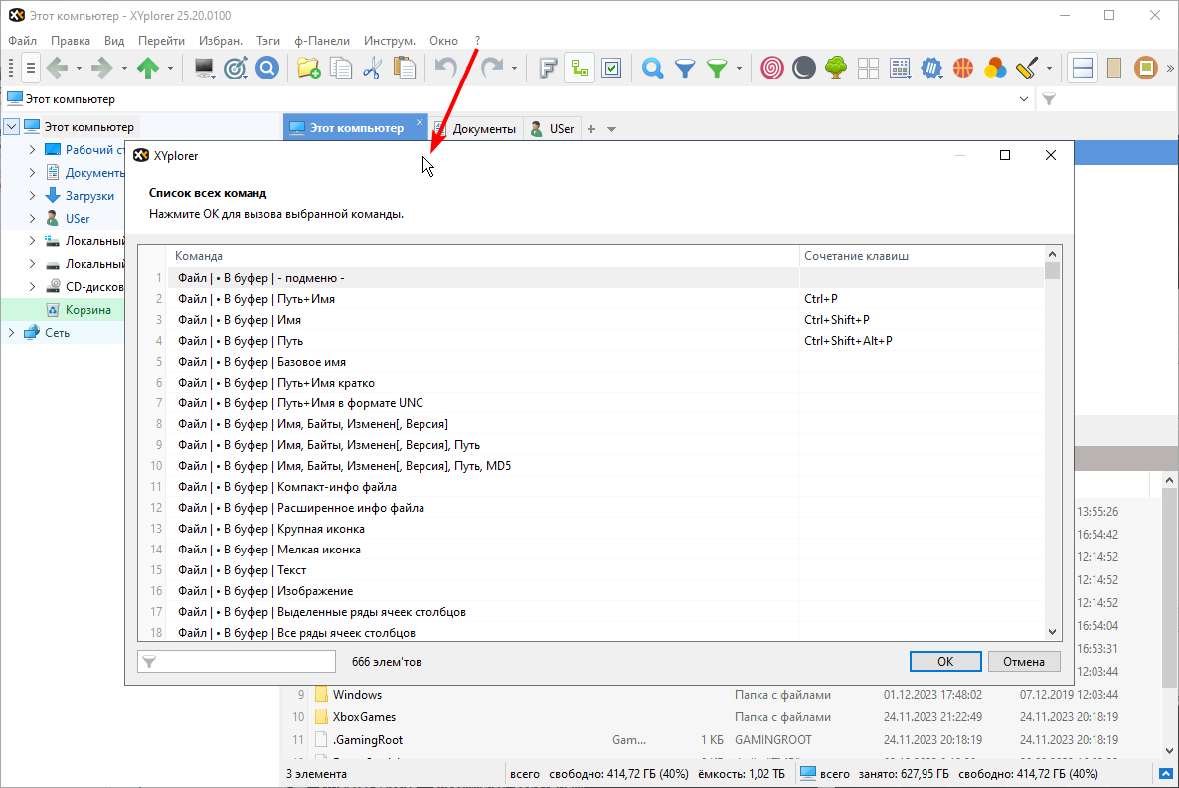
Task: Select Корзина in the folder tree
Action: tap(87, 310)
